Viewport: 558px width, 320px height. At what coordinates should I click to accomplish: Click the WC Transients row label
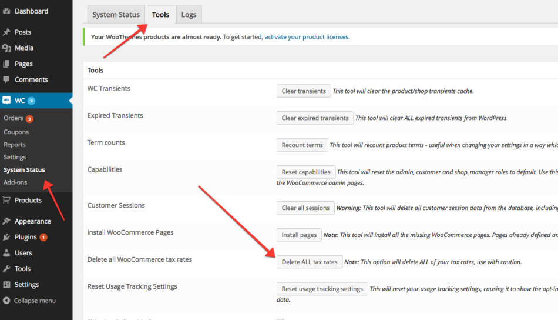109,88
